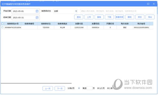Click the TZD0500 status cell
The image size is (158, 95).
coord(46,27)
